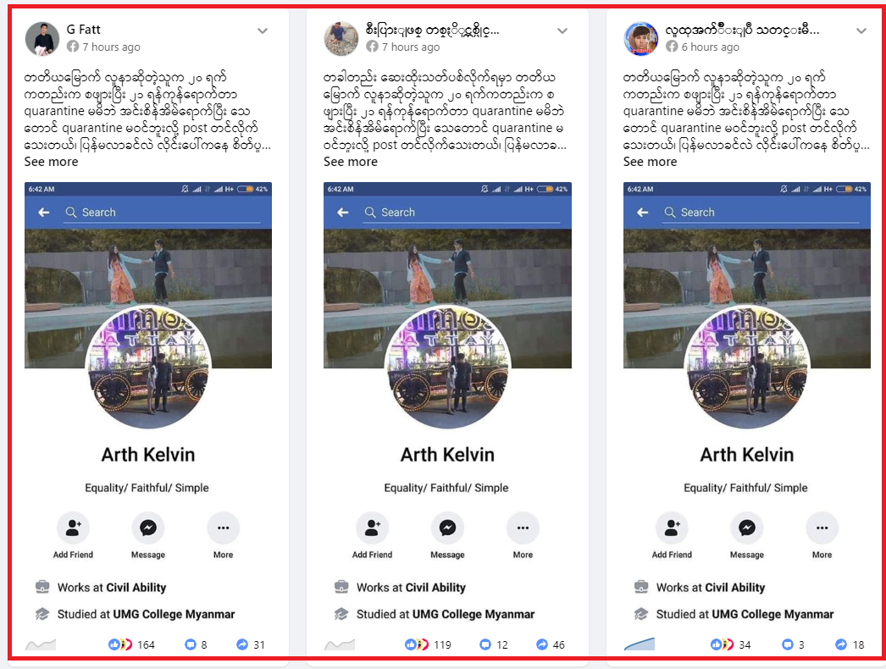Viewport: 886px width, 669px height.
Task: Click the comment icon showing 8 comments
Action: (x=191, y=644)
